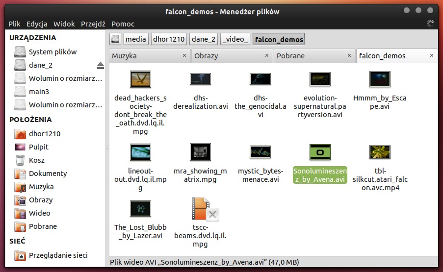Close the Obrazy tab
443x272 pixels.
tap(267, 55)
